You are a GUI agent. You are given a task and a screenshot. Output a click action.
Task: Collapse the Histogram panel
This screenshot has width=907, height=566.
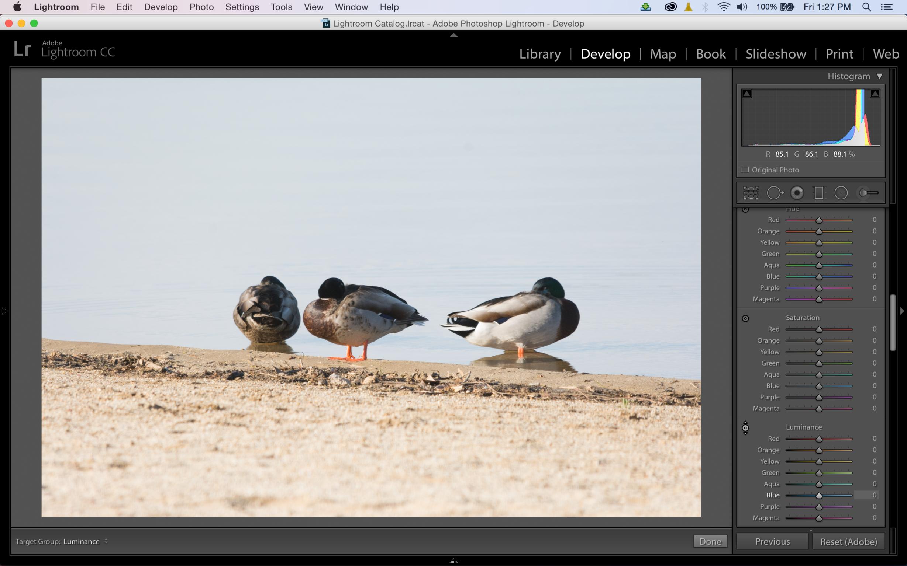[879, 76]
